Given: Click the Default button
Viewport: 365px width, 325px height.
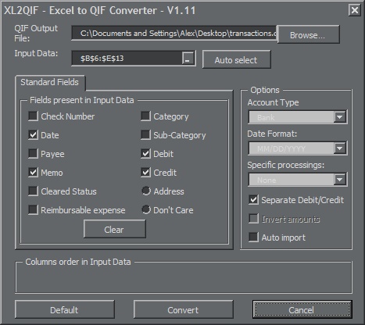Looking at the screenshot, I should pos(64,310).
